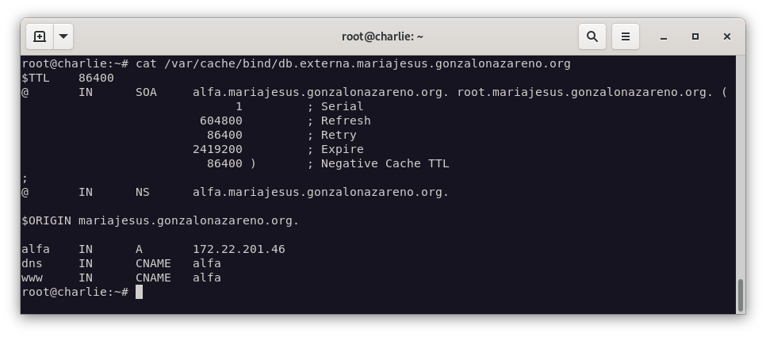Open the hamburger main menu

click(626, 36)
